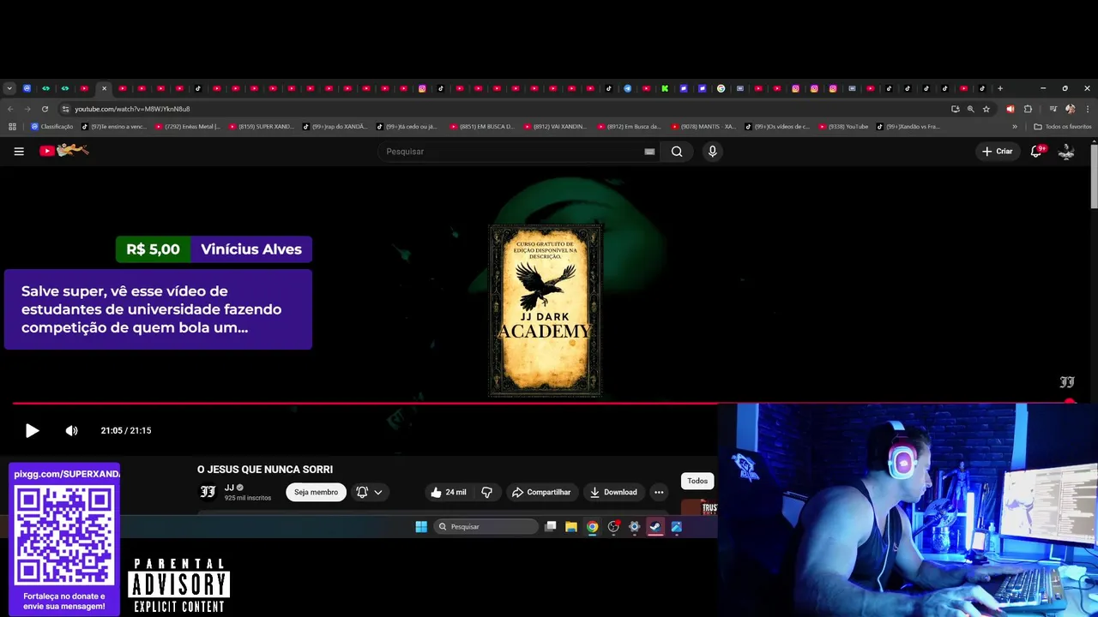Click the Criar button

coord(998,152)
